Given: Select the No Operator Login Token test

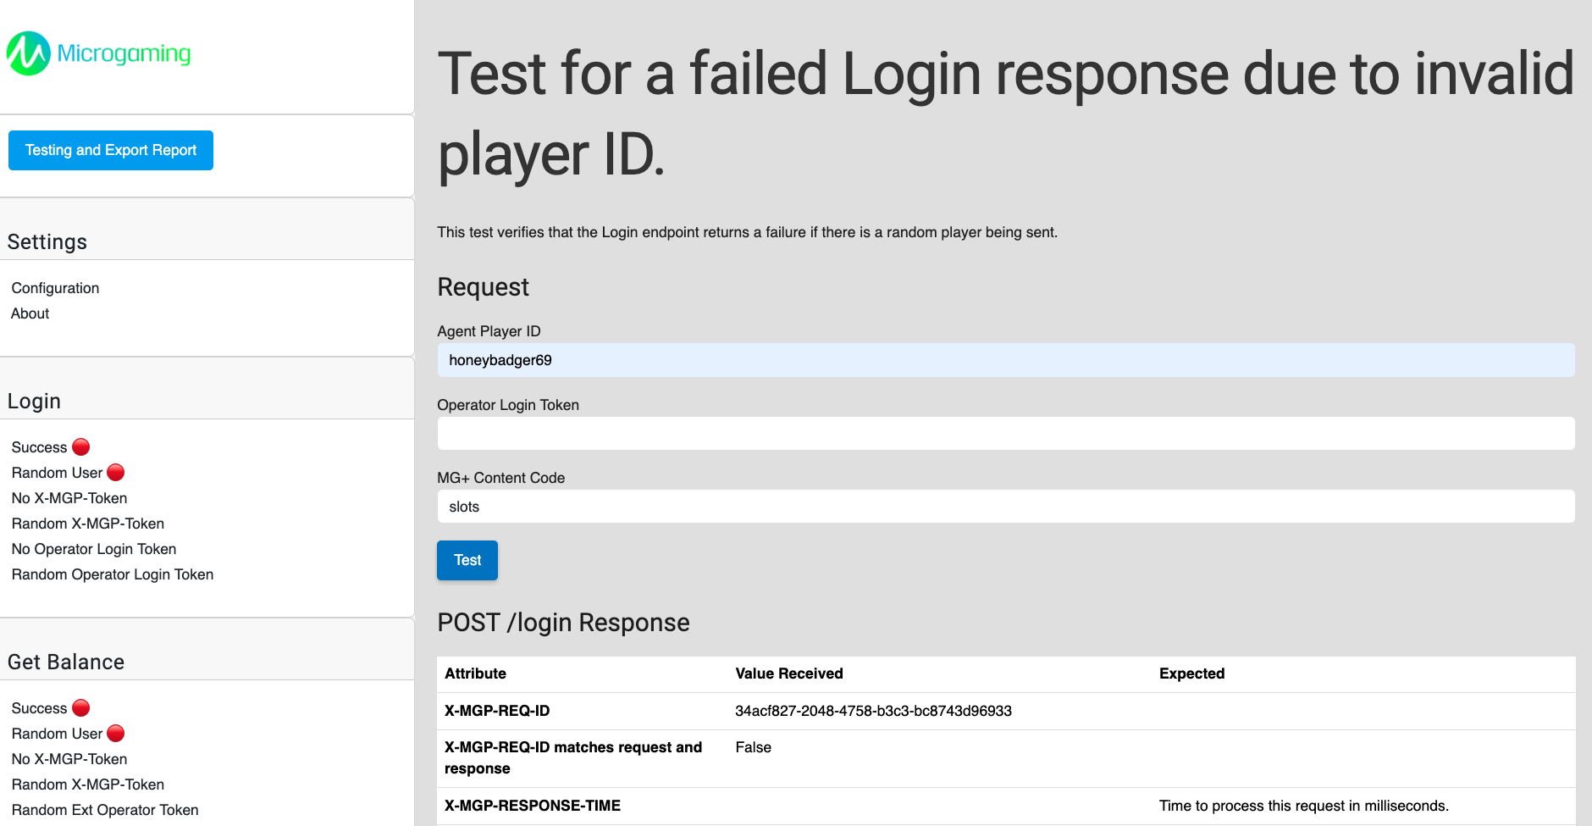Looking at the screenshot, I should [93, 549].
